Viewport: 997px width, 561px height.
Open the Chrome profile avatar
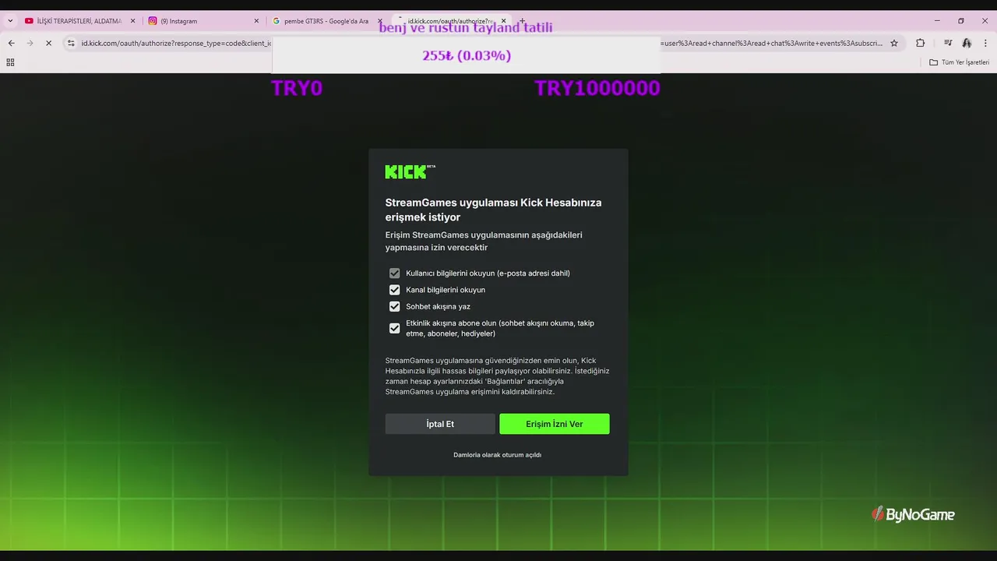click(967, 43)
